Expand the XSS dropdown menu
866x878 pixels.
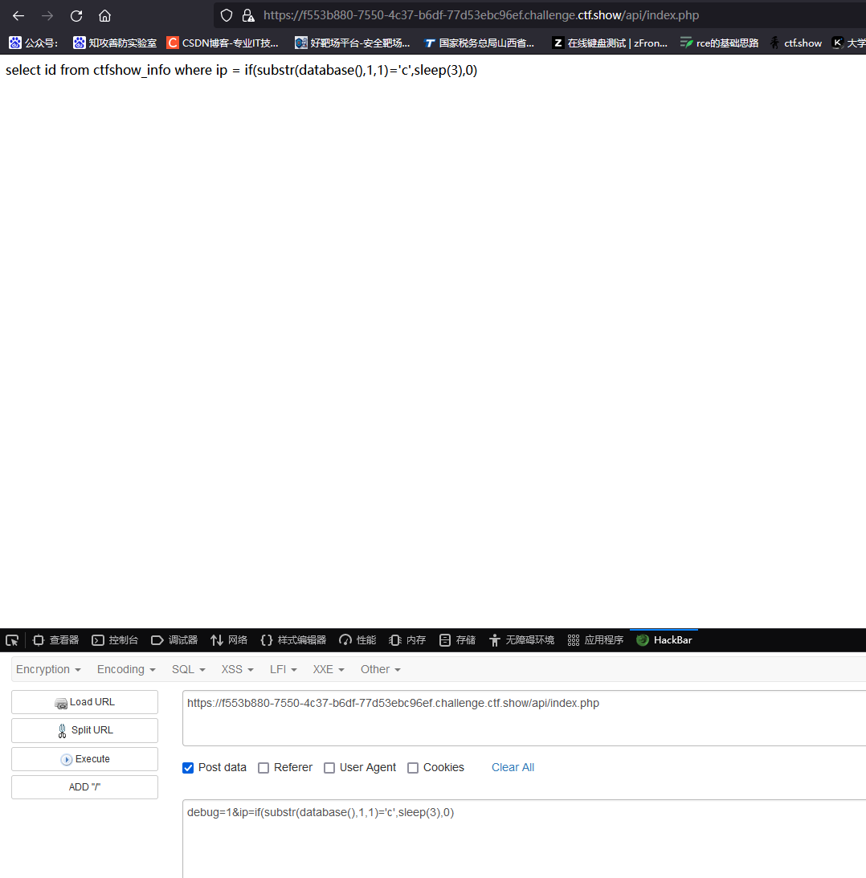238,669
